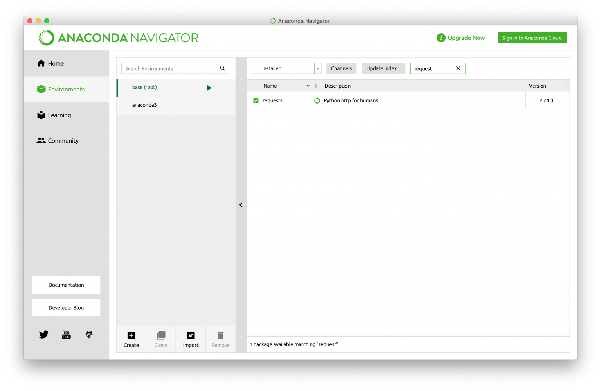Image resolution: width=601 pixels, height=391 pixels.
Task: Open the Installed filter dropdown
Action: [317, 68]
